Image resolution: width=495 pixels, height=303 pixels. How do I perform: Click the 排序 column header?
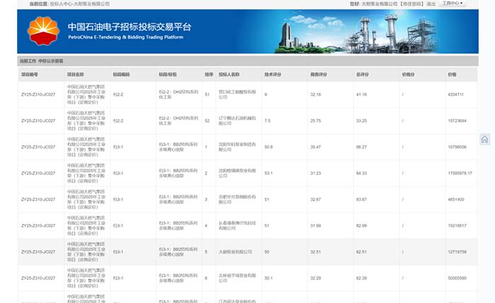click(x=209, y=74)
